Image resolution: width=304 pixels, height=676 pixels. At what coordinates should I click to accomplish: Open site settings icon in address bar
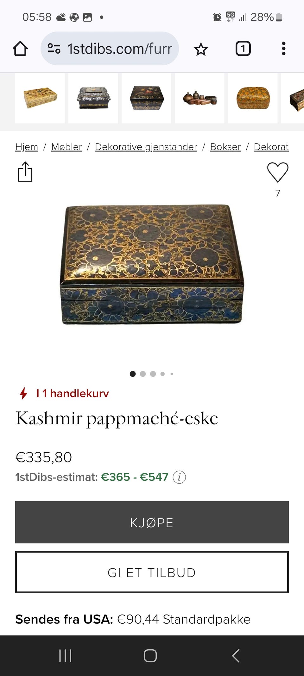point(54,49)
